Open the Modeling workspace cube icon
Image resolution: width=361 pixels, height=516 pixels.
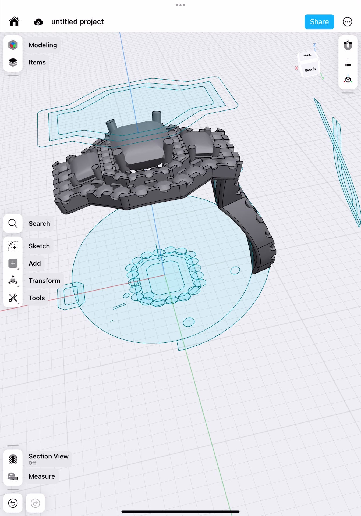[13, 45]
